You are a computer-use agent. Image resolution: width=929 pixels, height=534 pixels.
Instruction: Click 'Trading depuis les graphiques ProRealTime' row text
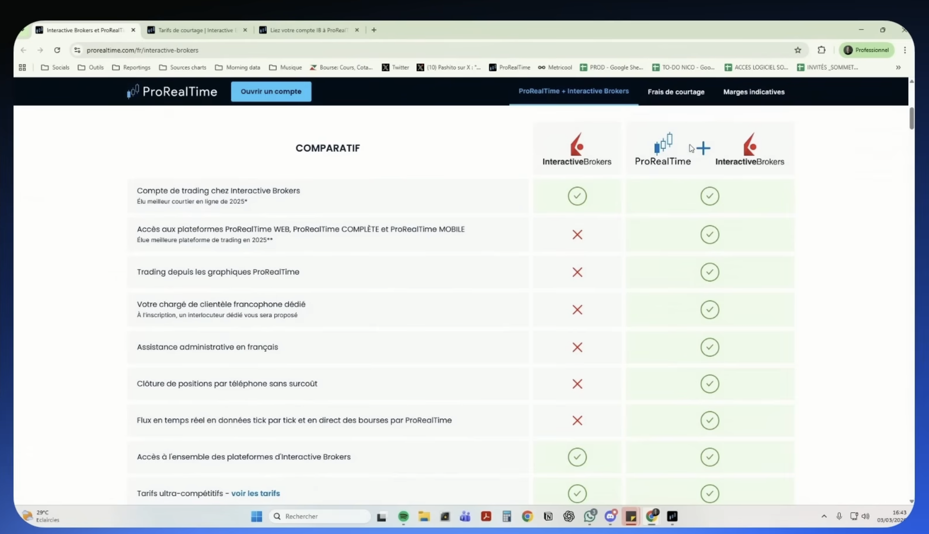tap(218, 272)
